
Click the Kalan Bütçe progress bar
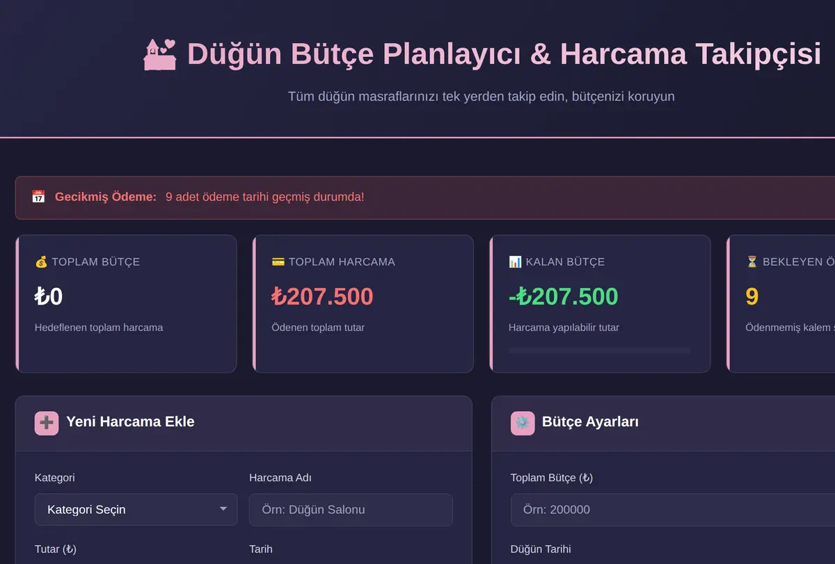click(x=600, y=351)
